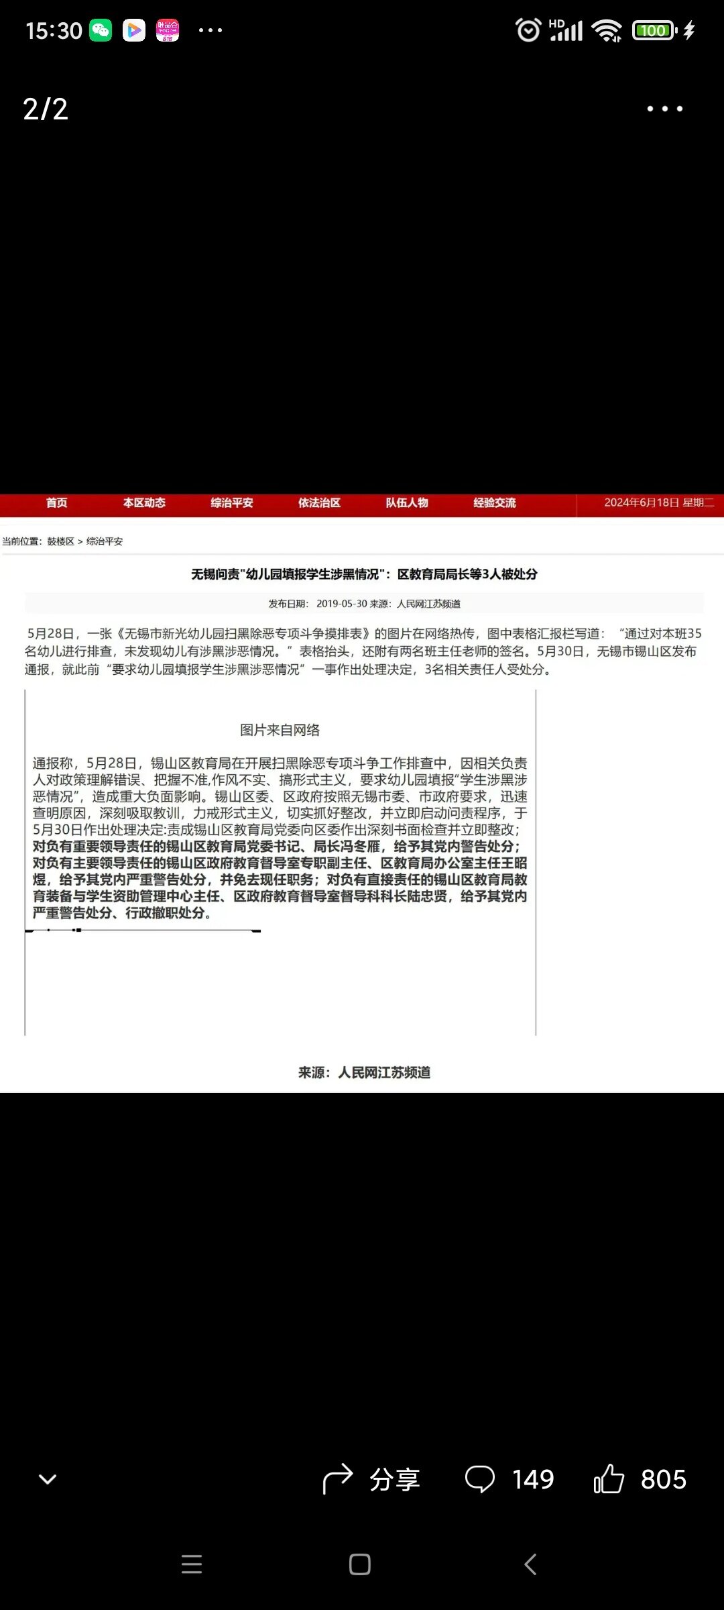
Task: Tap the share arrow icon
Action: click(x=337, y=1479)
